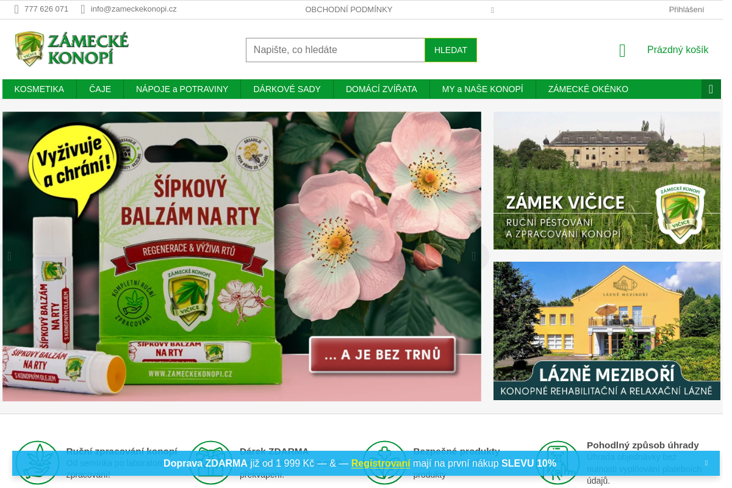
Task: Open DÁRKOVÉ SADY category
Action: (287, 89)
